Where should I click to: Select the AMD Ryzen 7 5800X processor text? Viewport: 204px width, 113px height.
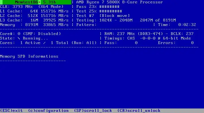120,2
